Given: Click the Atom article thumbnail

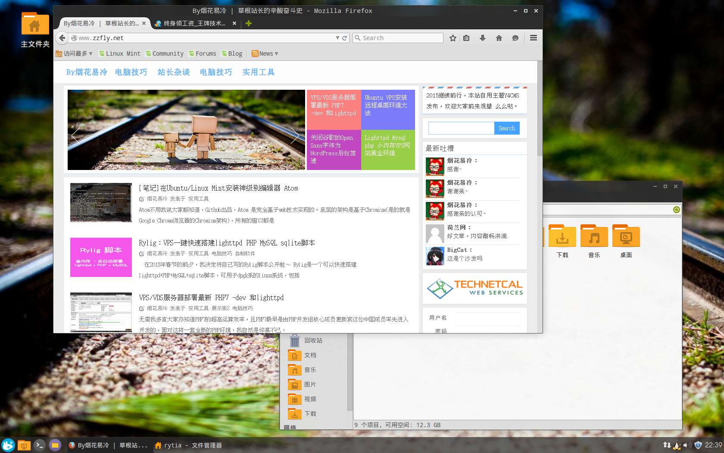Looking at the screenshot, I should tap(101, 202).
